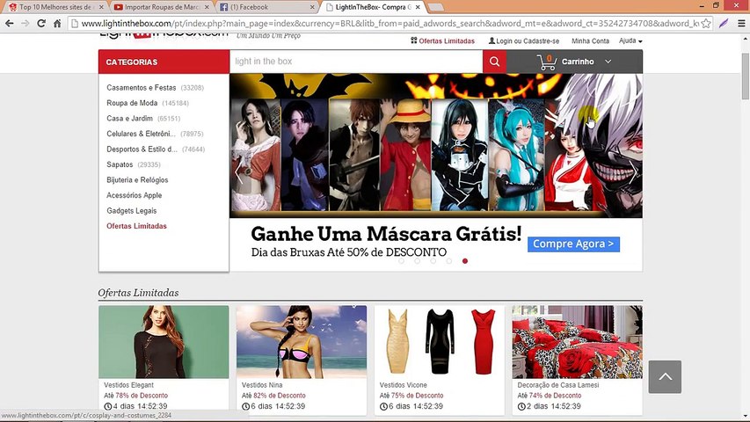Click the 'Ofertas Limitadas' section heading
This screenshot has height=422, width=750.
coord(138,293)
